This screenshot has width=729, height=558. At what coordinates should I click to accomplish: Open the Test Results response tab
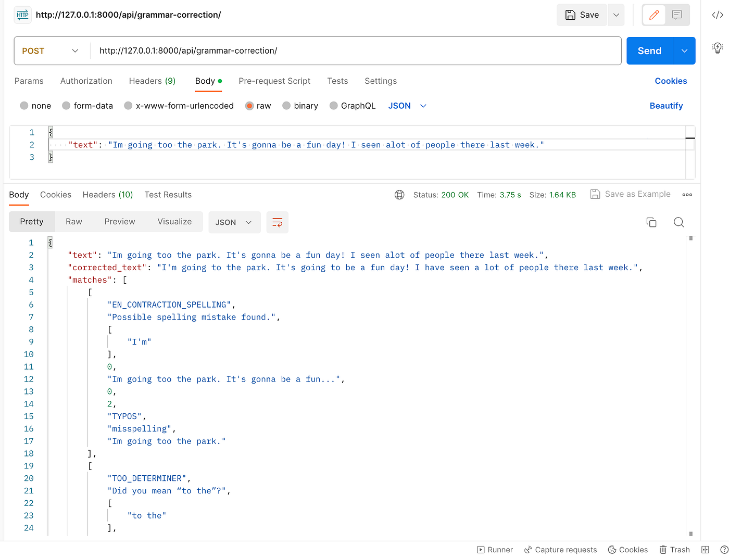click(x=168, y=195)
